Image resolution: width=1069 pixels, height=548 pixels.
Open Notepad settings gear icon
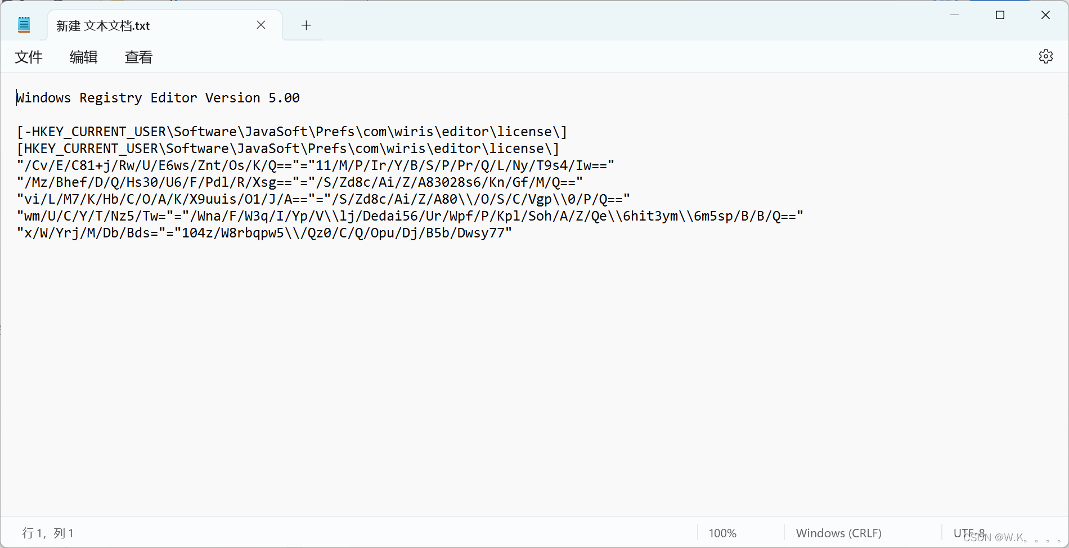[1045, 56]
